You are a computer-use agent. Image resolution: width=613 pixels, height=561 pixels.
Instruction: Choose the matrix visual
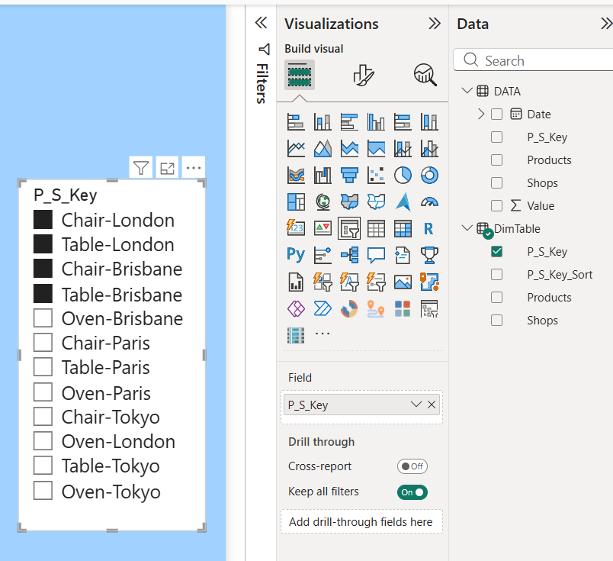(x=403, y=229)
